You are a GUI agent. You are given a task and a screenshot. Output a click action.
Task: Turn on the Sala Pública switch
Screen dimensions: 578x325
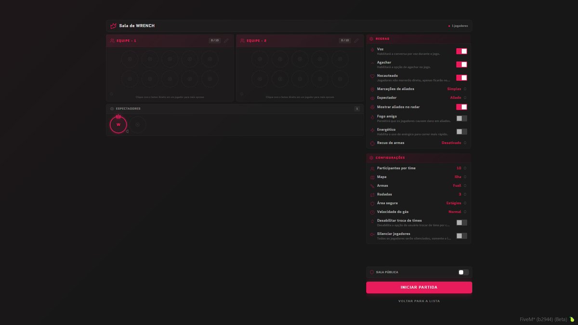(463, 272)
